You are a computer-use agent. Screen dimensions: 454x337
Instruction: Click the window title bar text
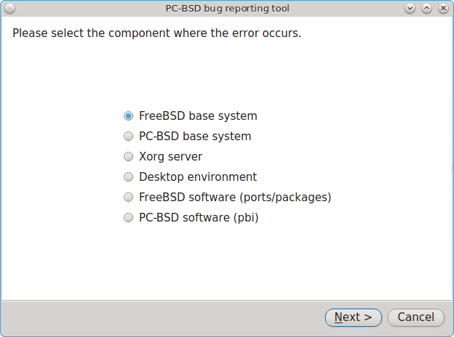coord(227,9)
